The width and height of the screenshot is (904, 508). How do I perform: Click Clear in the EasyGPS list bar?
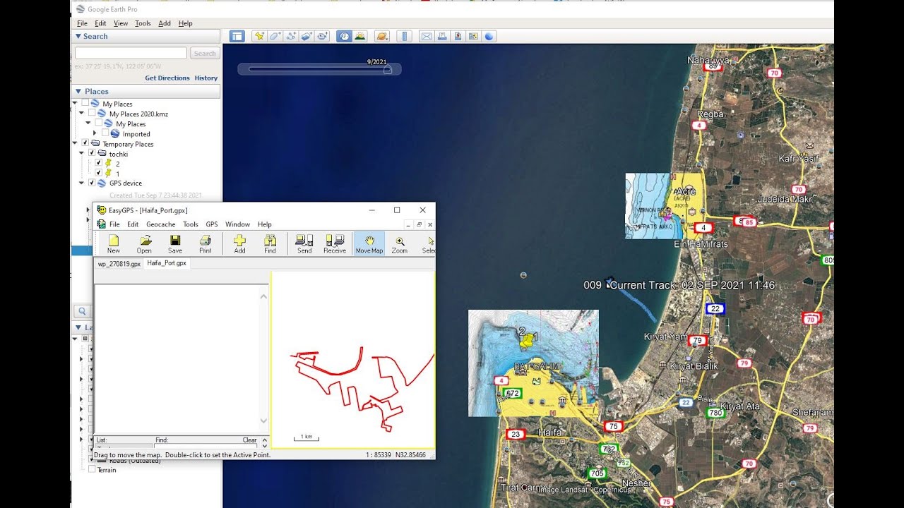click(250, 440)
